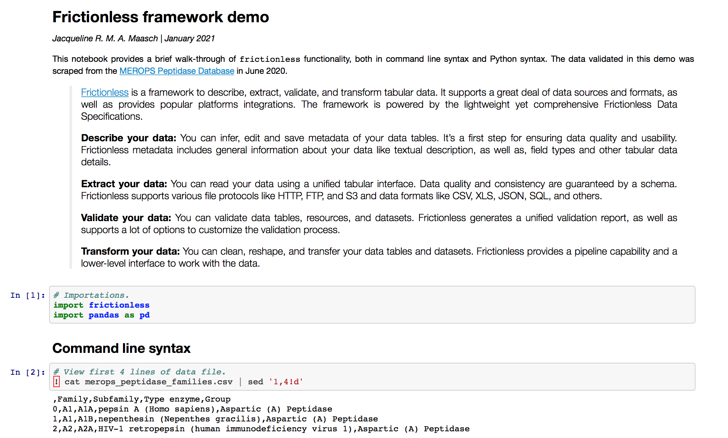Click the bold 'Describe your data:' label
Viewport: 728px width, 438px height.
[x=129, y=138]
